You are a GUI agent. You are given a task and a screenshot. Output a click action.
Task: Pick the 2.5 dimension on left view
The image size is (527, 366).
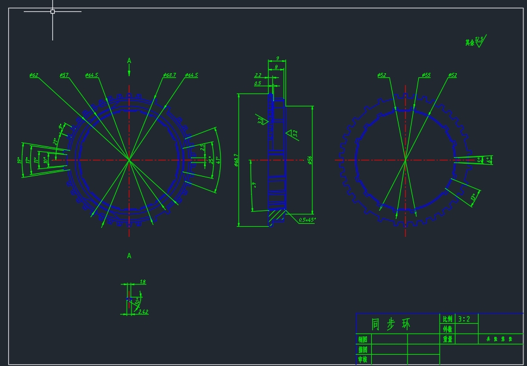tap(202, 148)
